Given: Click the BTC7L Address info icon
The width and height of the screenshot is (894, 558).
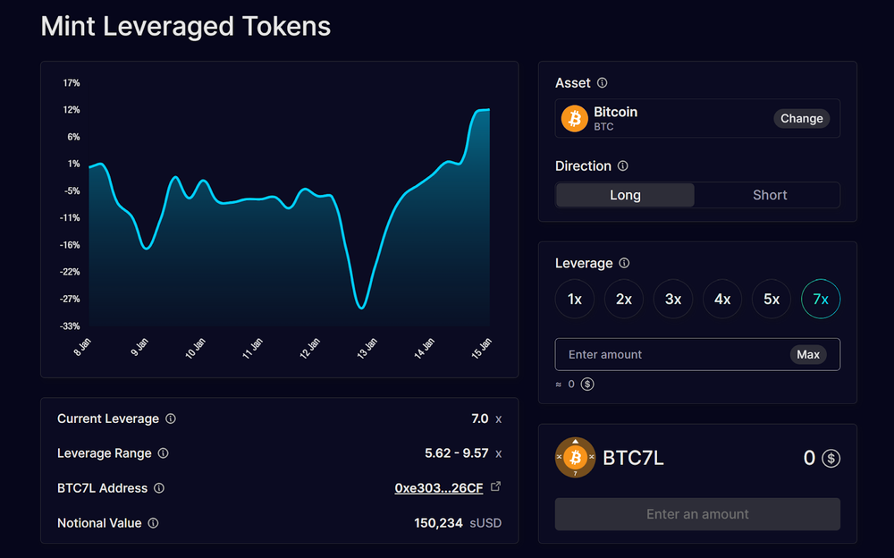Looking at the screenshot, I should 161,488.
